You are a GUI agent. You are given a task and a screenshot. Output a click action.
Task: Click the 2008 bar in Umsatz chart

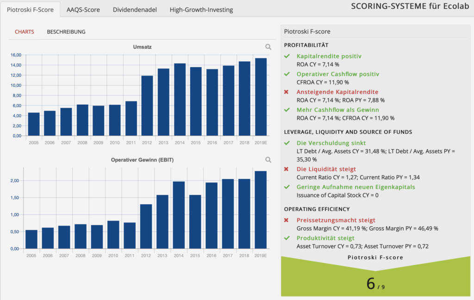pos(82,120)
